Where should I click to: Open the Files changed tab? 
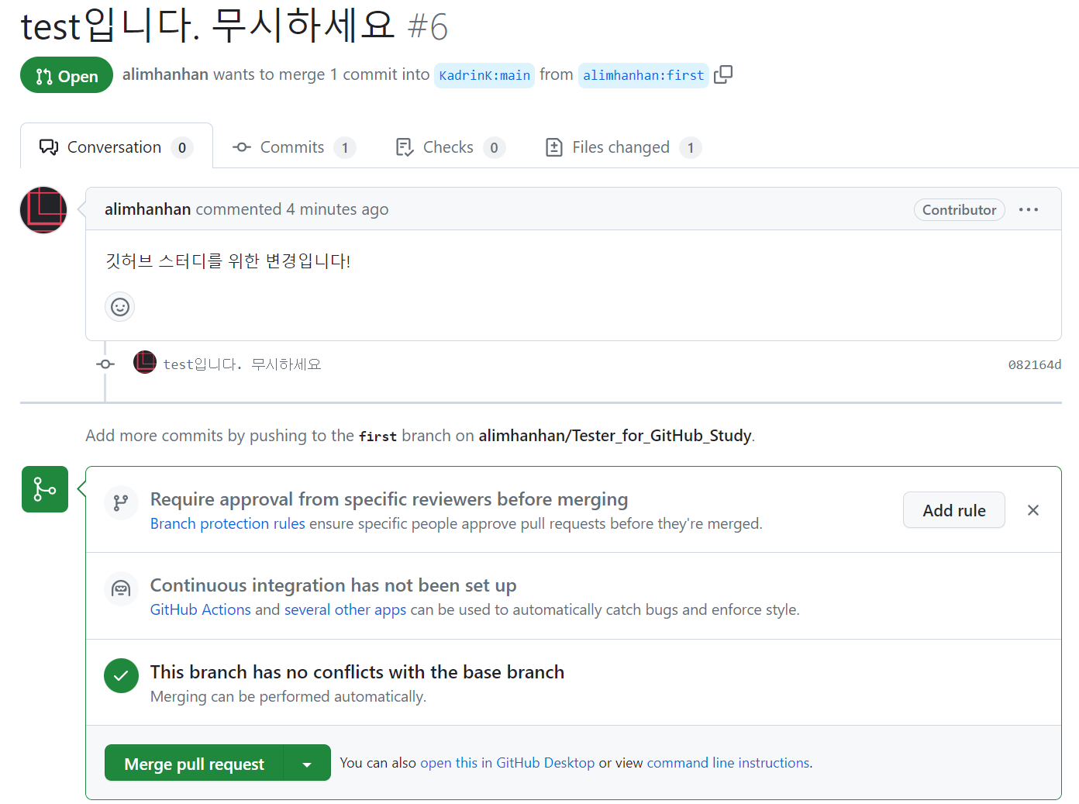click(623, 147)
